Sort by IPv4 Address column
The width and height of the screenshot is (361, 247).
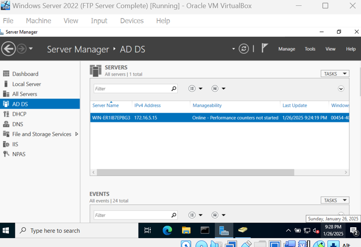(x=147, y=106)
